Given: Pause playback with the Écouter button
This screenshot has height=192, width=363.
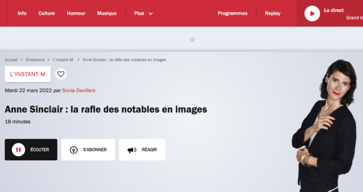Looking at the screenshot, I should (31, 150).
